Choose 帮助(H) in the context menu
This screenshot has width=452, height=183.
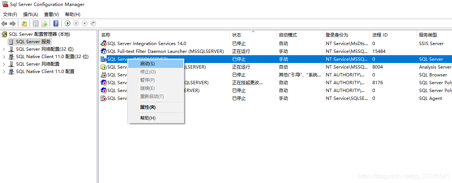(156, 118)
